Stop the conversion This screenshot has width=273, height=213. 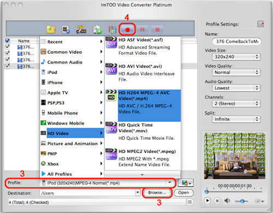tap(157, 29)
